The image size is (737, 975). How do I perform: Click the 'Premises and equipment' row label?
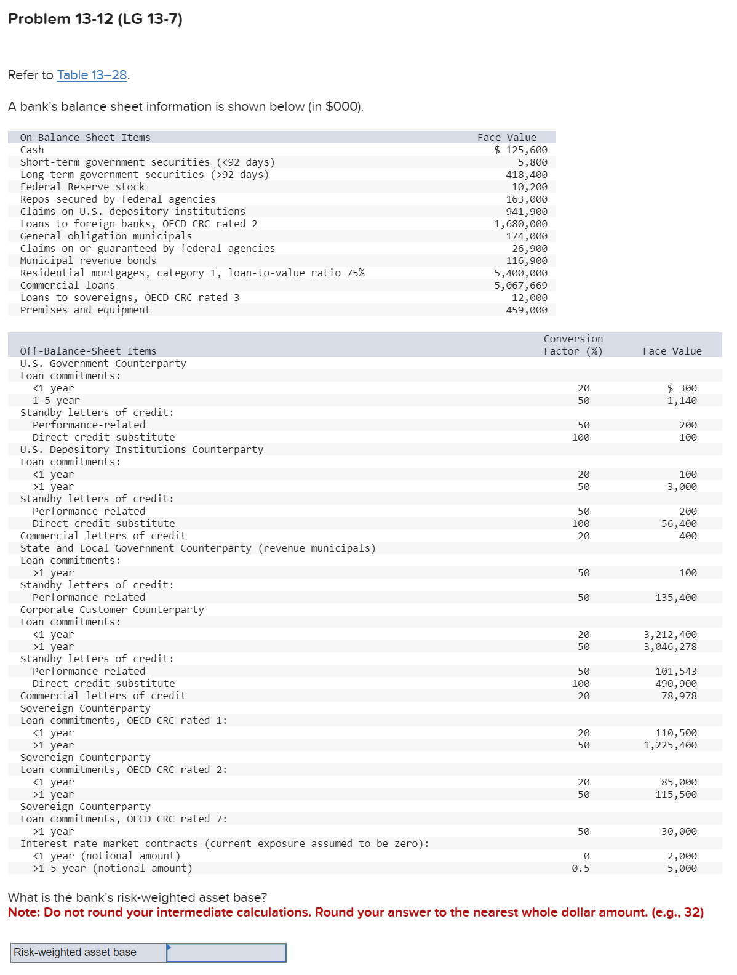click(85, 310)
